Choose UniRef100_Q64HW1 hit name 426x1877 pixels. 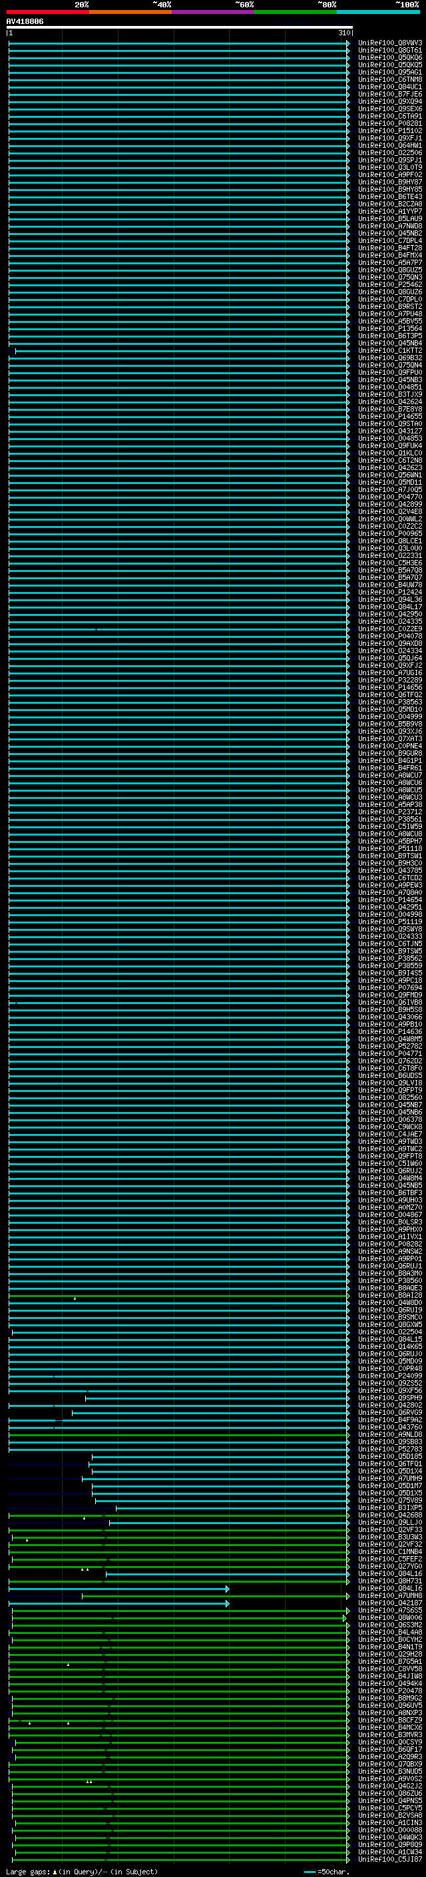[389, 145]
